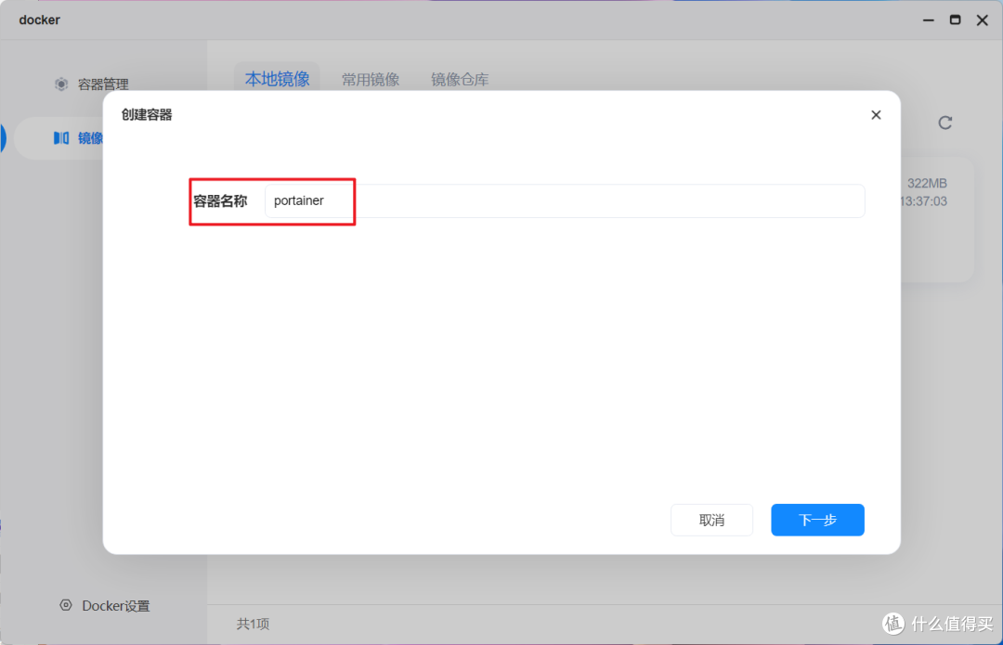Switch to the 本地镜像 tab
The height and width of the screenshot is (645, 1003).
[x=277, y=79]
